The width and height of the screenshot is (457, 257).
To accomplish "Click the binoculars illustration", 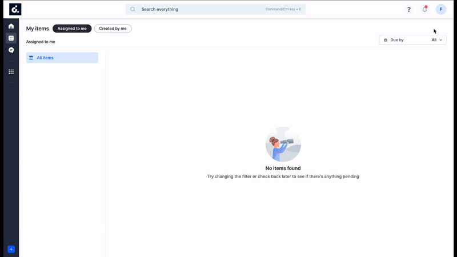I will tap(283, 144).
